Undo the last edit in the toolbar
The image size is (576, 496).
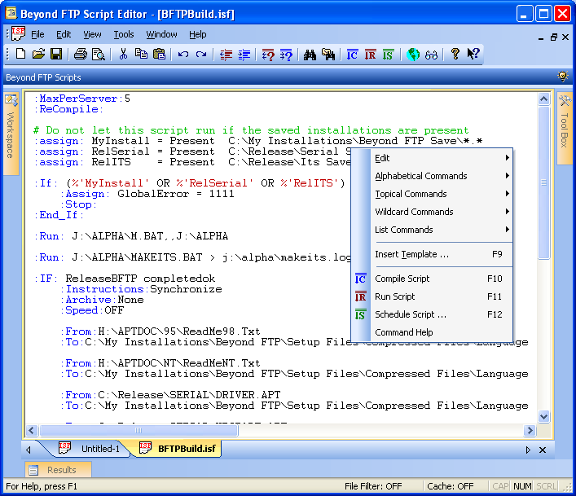click(x=183, y=55)
